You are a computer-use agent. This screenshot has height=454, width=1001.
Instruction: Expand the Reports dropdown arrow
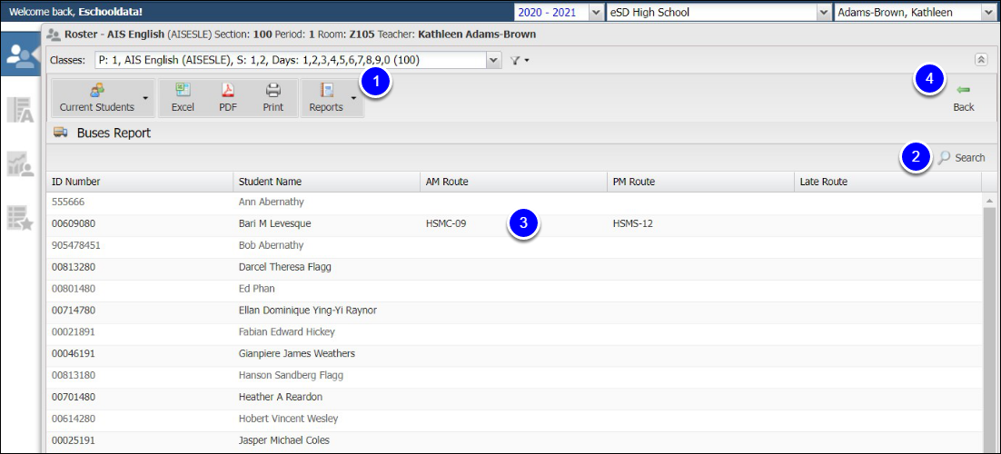tap(354, 98)
